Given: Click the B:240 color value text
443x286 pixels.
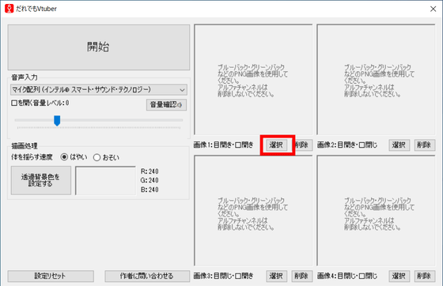Looking at the screenshot, I should [x=150, y=190].
